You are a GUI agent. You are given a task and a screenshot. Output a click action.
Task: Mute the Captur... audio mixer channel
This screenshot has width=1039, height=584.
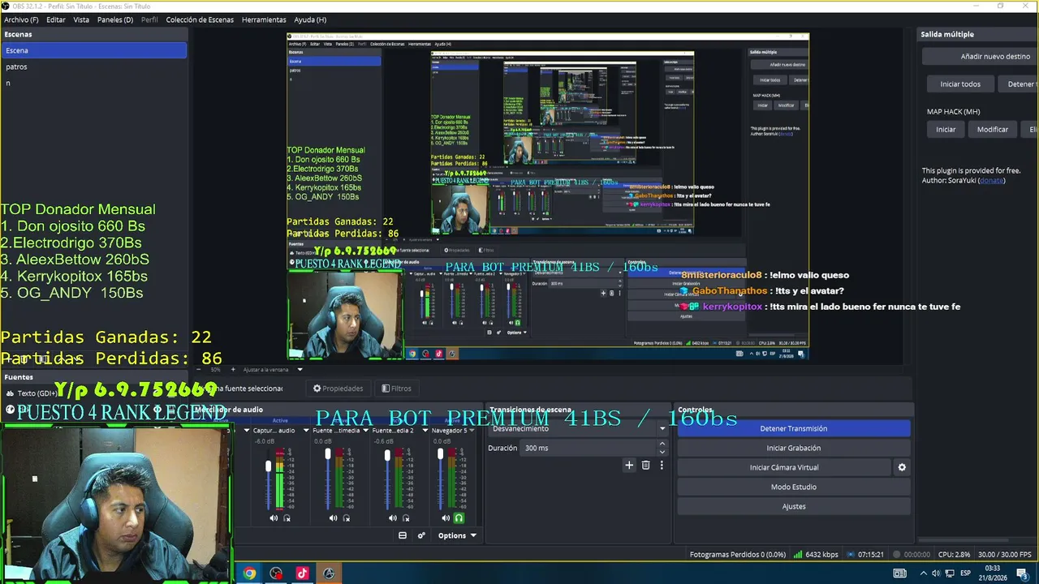pos(274,518)
